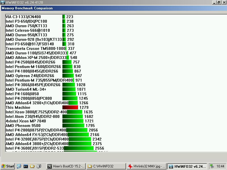Switch to Hiren's BootCD 15.2 taskbar window

(66, 166)
